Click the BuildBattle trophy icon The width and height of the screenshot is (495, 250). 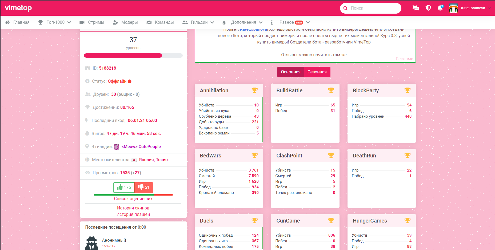pos(331,90)
